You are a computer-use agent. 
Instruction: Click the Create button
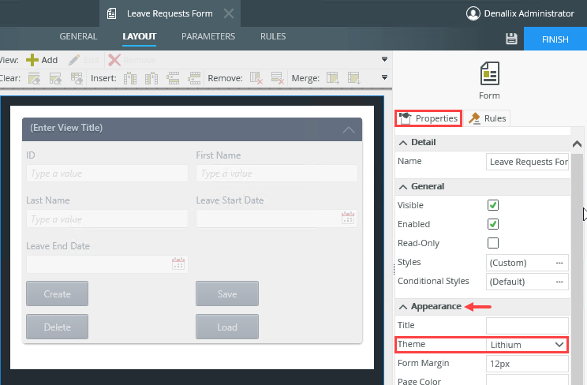point(58,293)
